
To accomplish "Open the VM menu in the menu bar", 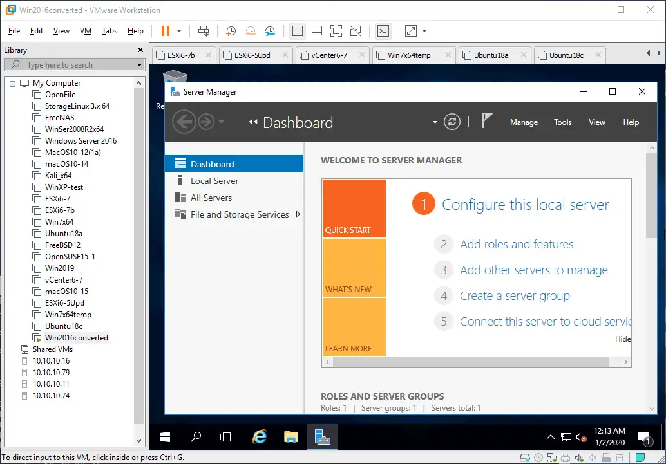I will point(86,31).
